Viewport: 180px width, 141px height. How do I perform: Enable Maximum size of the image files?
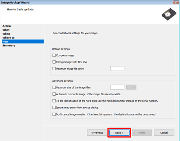coord(54,87)
